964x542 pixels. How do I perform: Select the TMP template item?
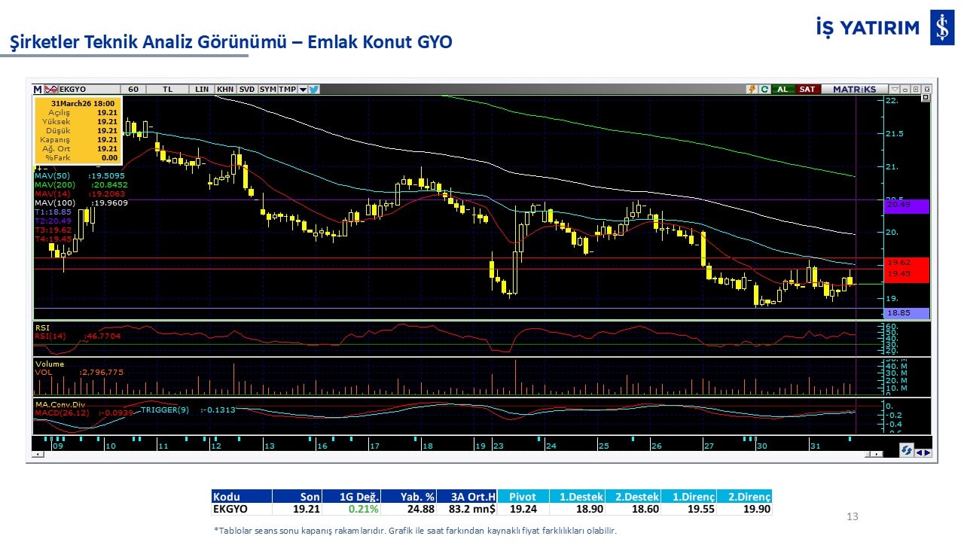click(x=287, y=89)
